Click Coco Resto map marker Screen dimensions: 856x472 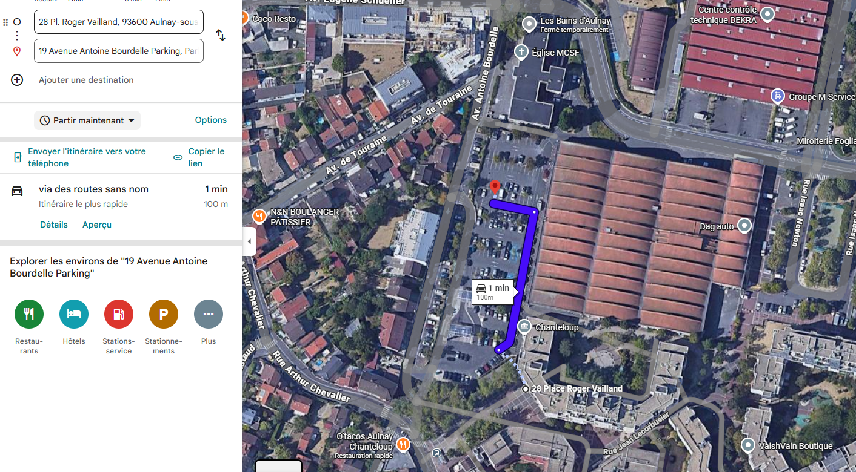click(x=245, y=18)
